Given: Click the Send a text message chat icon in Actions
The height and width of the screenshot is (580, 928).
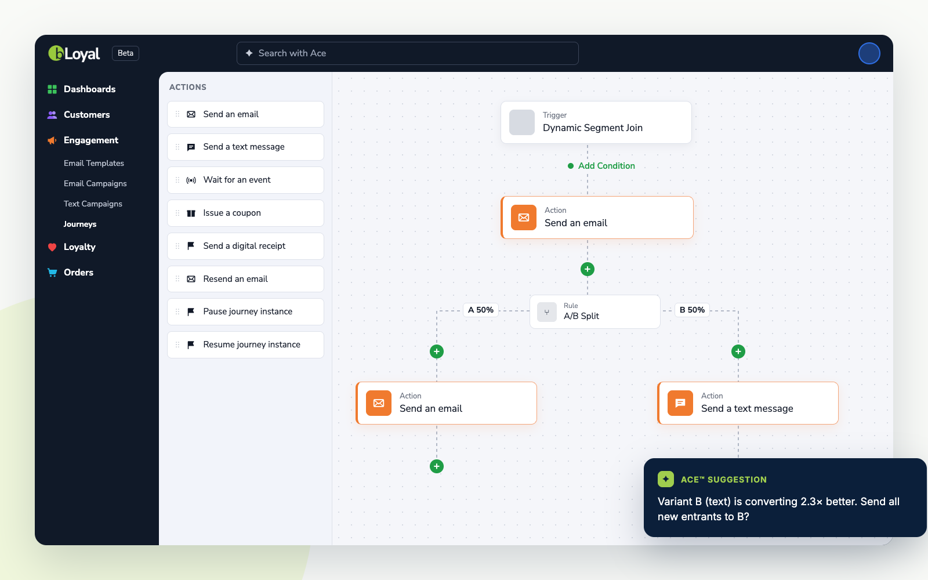Looking at the screenshot, I should 191,147.
